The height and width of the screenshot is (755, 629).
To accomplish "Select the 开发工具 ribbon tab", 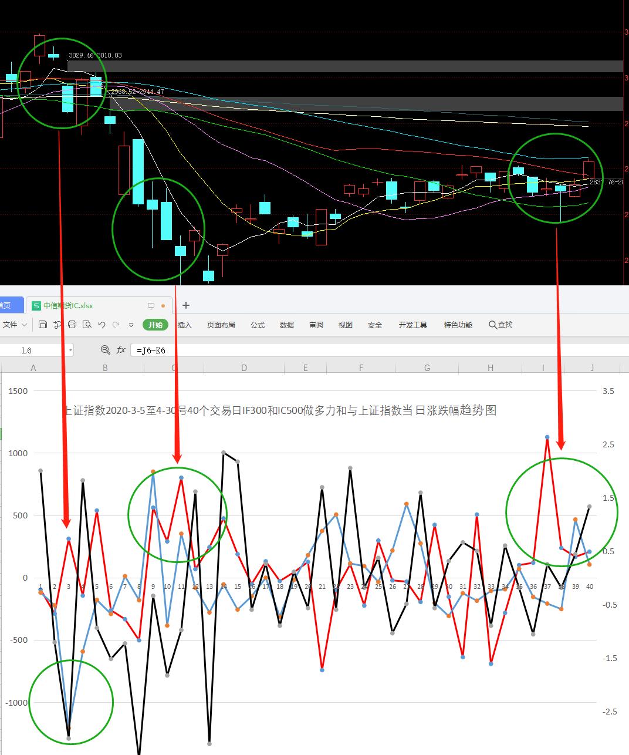I will (413, 325).
